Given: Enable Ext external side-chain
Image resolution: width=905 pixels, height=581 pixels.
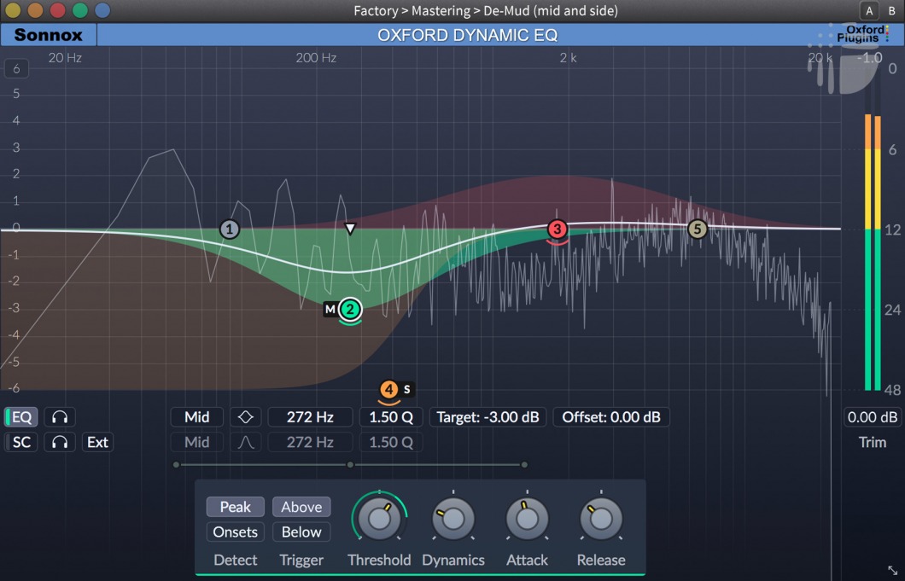Looking at the screenshot, I should click(x=97, y=442).
